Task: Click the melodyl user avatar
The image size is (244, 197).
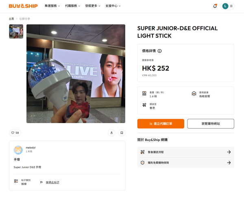Action: (18, 150)
